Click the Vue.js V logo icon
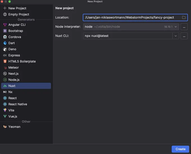The width and height of the screenshot is (191, 154). coord(5,116)
